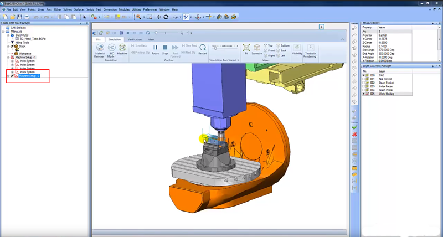This screenshot has width=443, height=237.
Task: Open the Preferences menu
Action: pyautogui.click(x=150, y=9)
